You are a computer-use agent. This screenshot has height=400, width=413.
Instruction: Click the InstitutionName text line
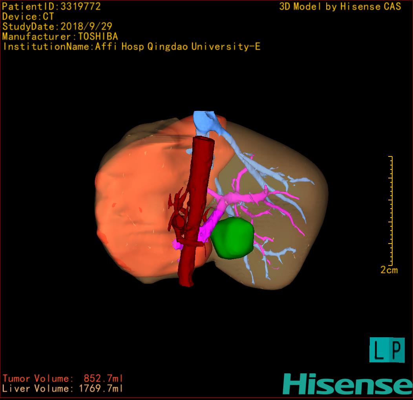132,47
